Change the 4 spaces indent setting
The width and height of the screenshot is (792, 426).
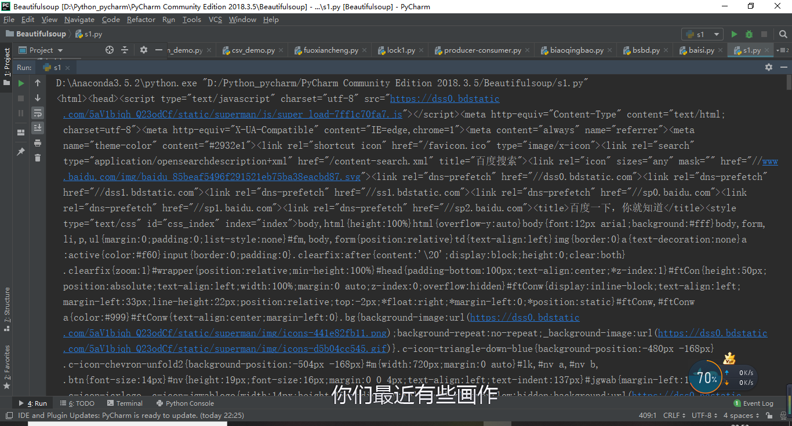[x=740, y=416]
